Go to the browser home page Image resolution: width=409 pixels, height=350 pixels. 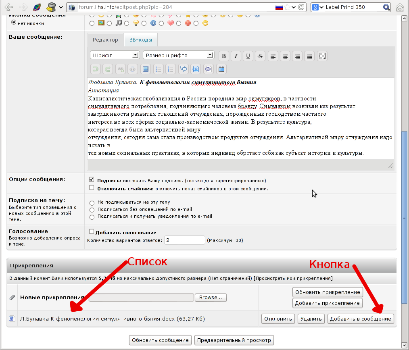coord(400,7)
